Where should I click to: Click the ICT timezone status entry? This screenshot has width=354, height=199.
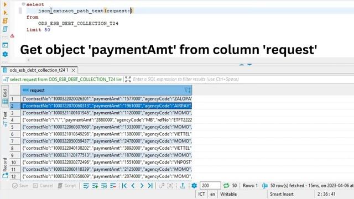click(x=201, y=194)
